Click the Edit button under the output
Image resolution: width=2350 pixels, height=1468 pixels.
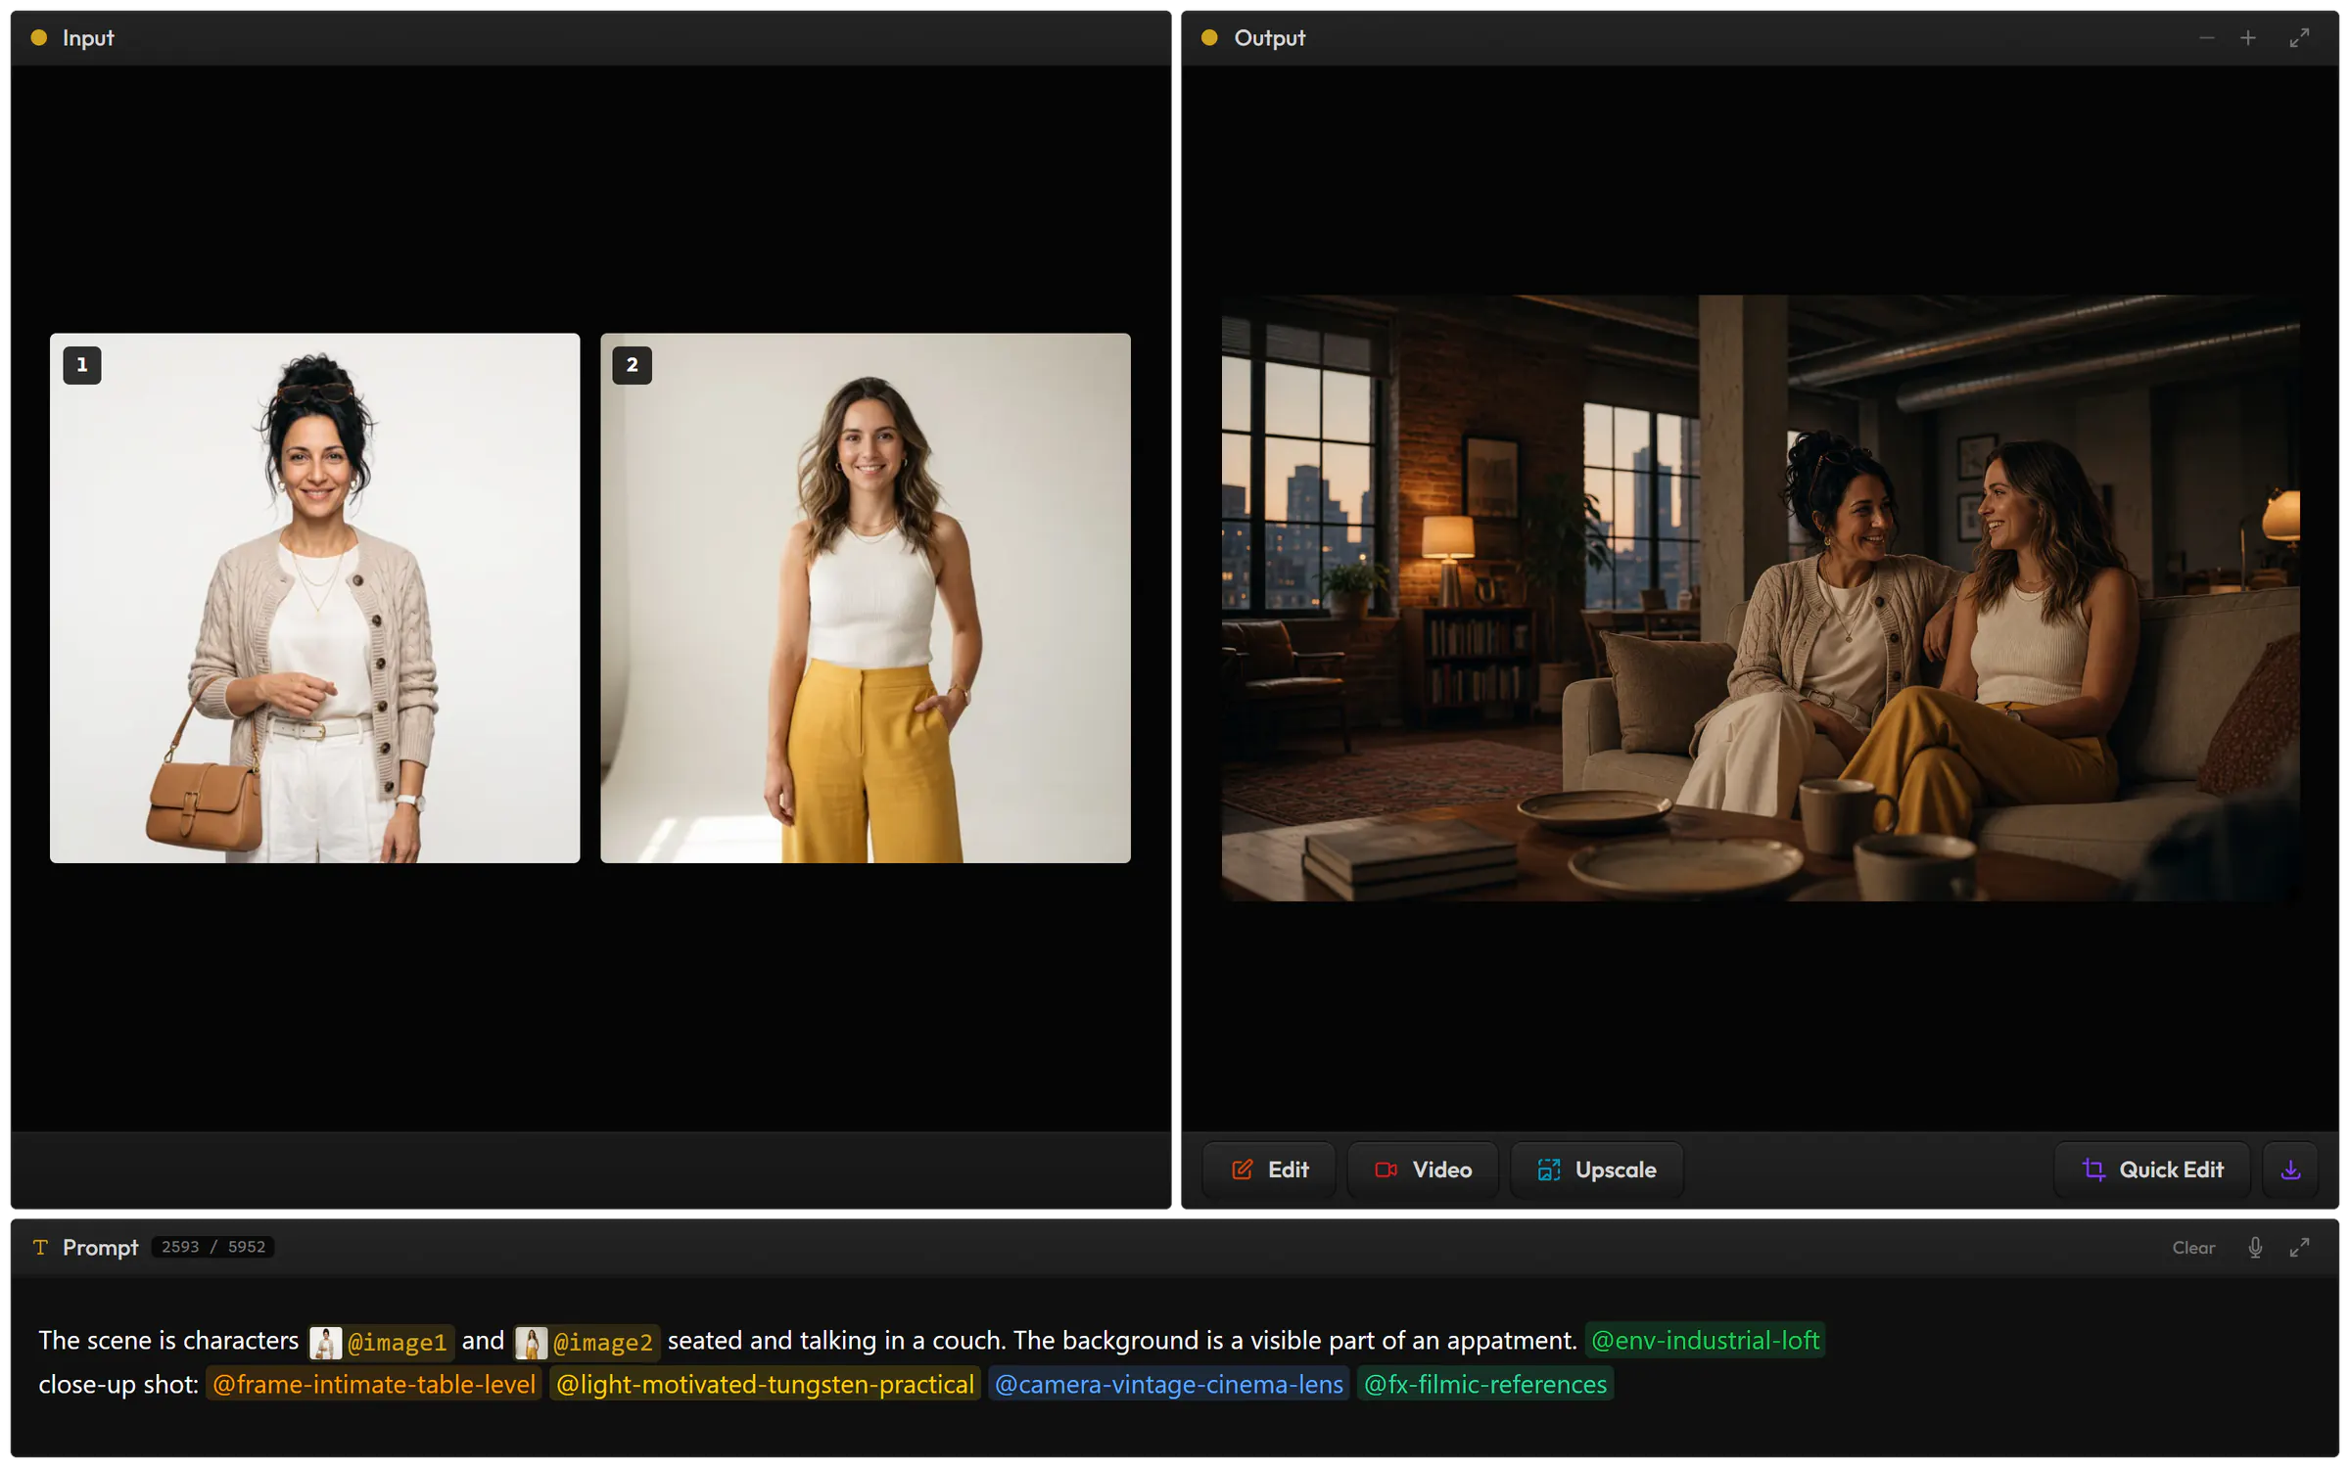click(1269, 1170)
